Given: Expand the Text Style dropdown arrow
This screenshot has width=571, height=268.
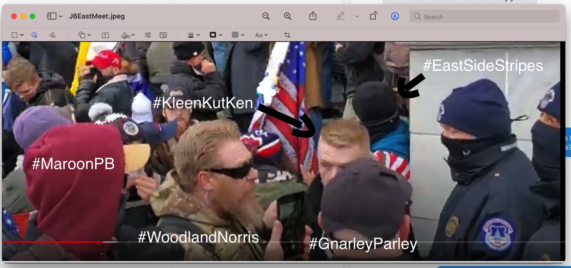Looking at the screenshot, I should 266,35.
